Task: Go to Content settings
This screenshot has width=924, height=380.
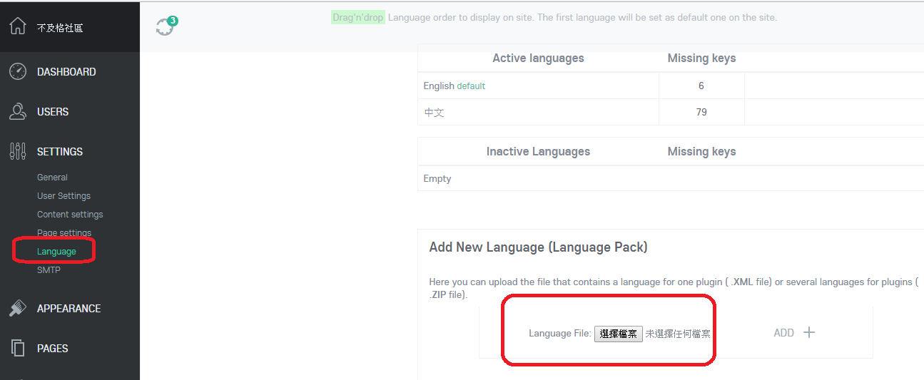Action: (x=70, y=215)
